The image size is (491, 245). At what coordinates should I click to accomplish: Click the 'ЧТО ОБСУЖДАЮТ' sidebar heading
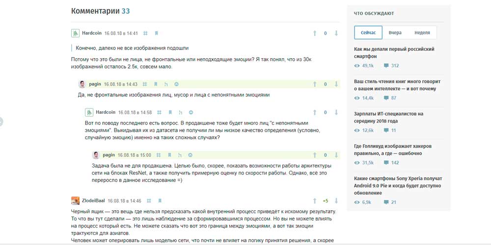coord(374,13)
